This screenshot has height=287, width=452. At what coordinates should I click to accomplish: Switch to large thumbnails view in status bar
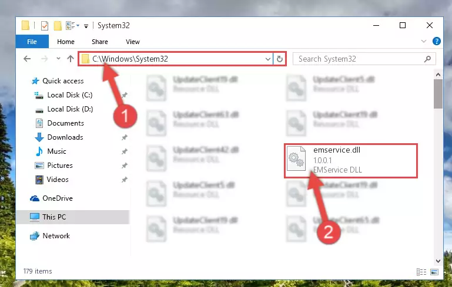(x=434, y=272)
